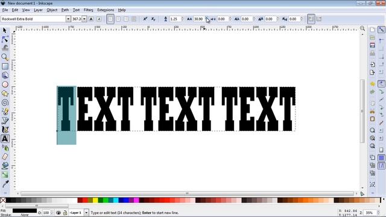This screenshot has height=217, width=386.
Task: Click the Open document folder icon
Action: 372,37
